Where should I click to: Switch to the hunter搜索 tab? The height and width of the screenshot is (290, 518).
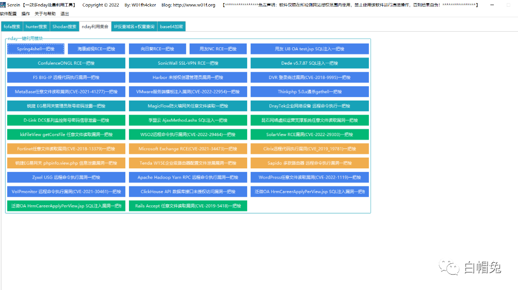coord(36,26)
